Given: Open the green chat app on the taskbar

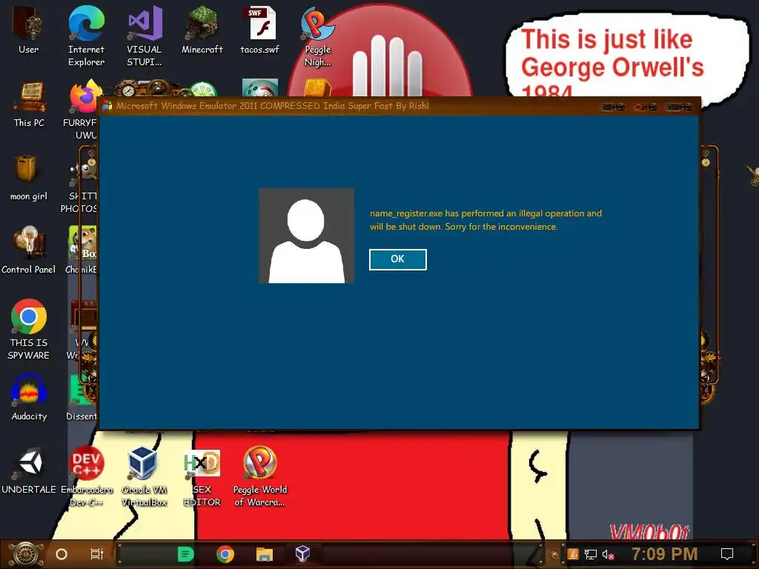Looking at the screenshot, I should coord(185,554).
